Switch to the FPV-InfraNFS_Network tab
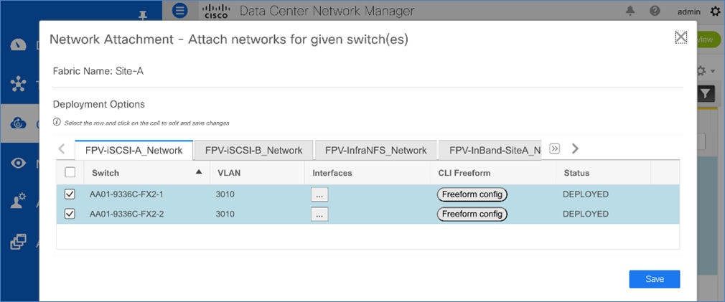725x302 pixels. [x=376, y=150]
